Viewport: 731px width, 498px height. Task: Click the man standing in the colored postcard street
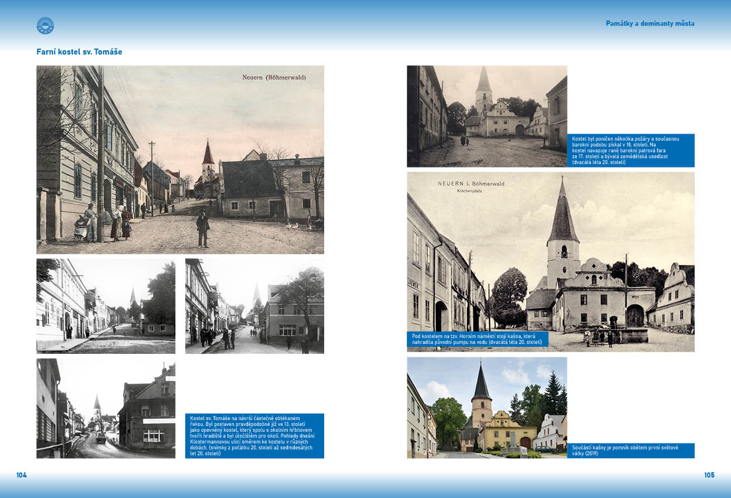pos(202,228)
